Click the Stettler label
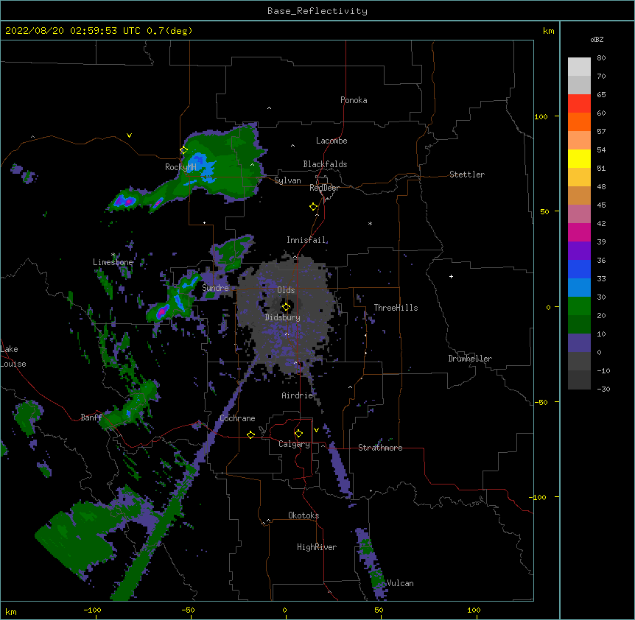The height and width of the screenshot is (620, 635). [x=467, y=175]
